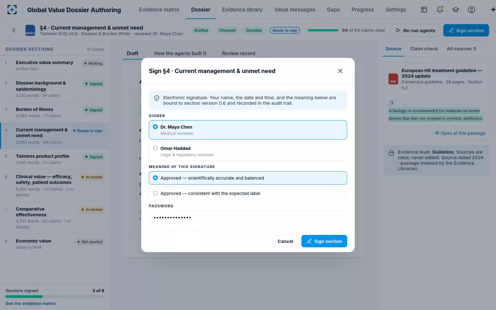Select Omar Haddad as signer
This screenshot has width=496, height=310.
pos(248,151)
